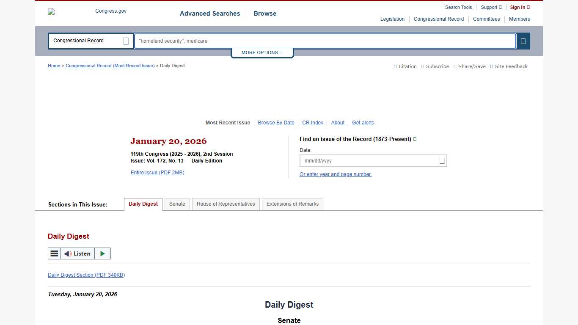This screenshot has width=578, height=325.
Task: Open the Sign In dropdown
Action: point(520,7)
